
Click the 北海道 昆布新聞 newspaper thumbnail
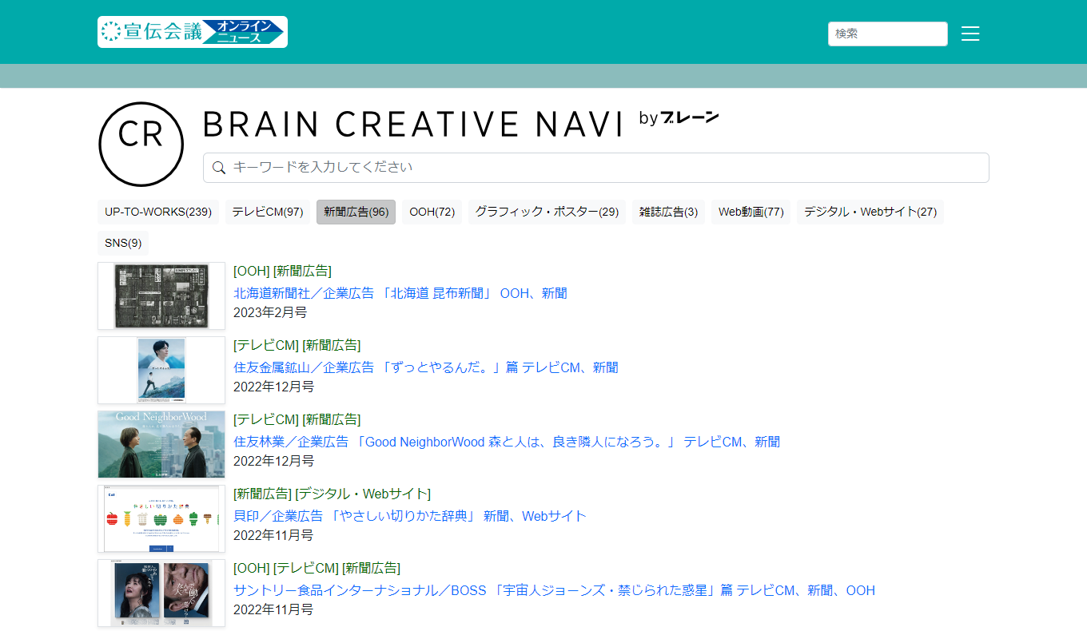(161, 296)
